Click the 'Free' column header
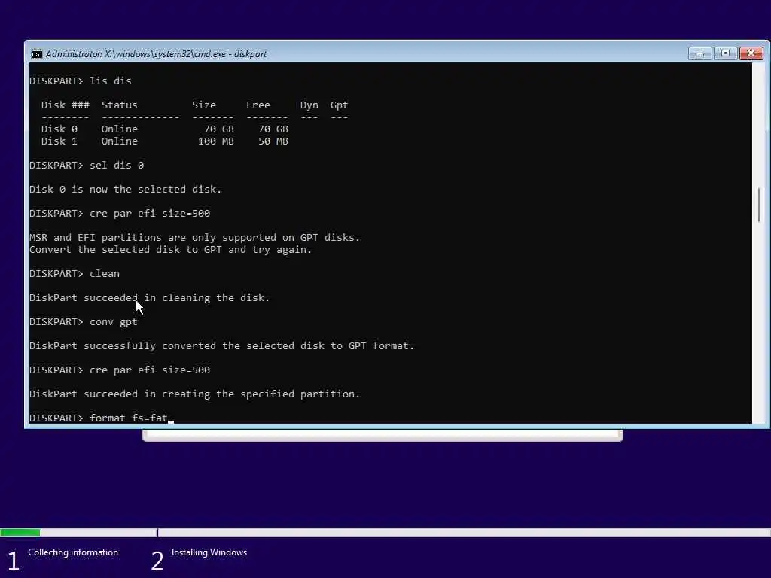Viewport: 771px width, 578px height. pos(258,105)
